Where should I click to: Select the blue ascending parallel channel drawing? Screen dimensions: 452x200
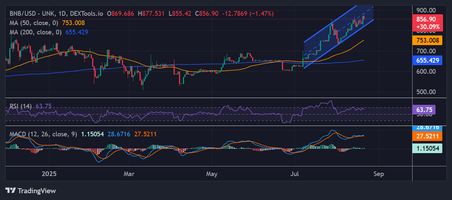tap(339, 37)
